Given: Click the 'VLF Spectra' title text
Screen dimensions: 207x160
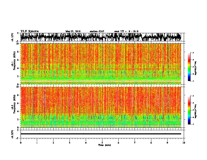Looking at the screenshot, I should click(x=30, y=31).
